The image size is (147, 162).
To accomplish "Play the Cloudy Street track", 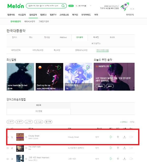I will click(x=111, y=137).
